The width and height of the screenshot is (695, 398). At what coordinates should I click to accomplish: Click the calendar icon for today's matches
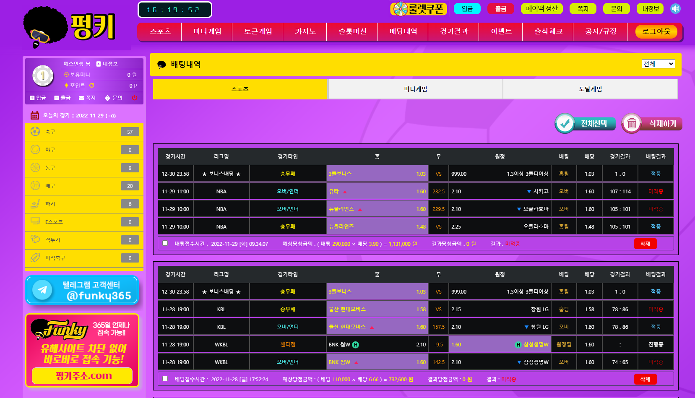(x=35, y=115)
